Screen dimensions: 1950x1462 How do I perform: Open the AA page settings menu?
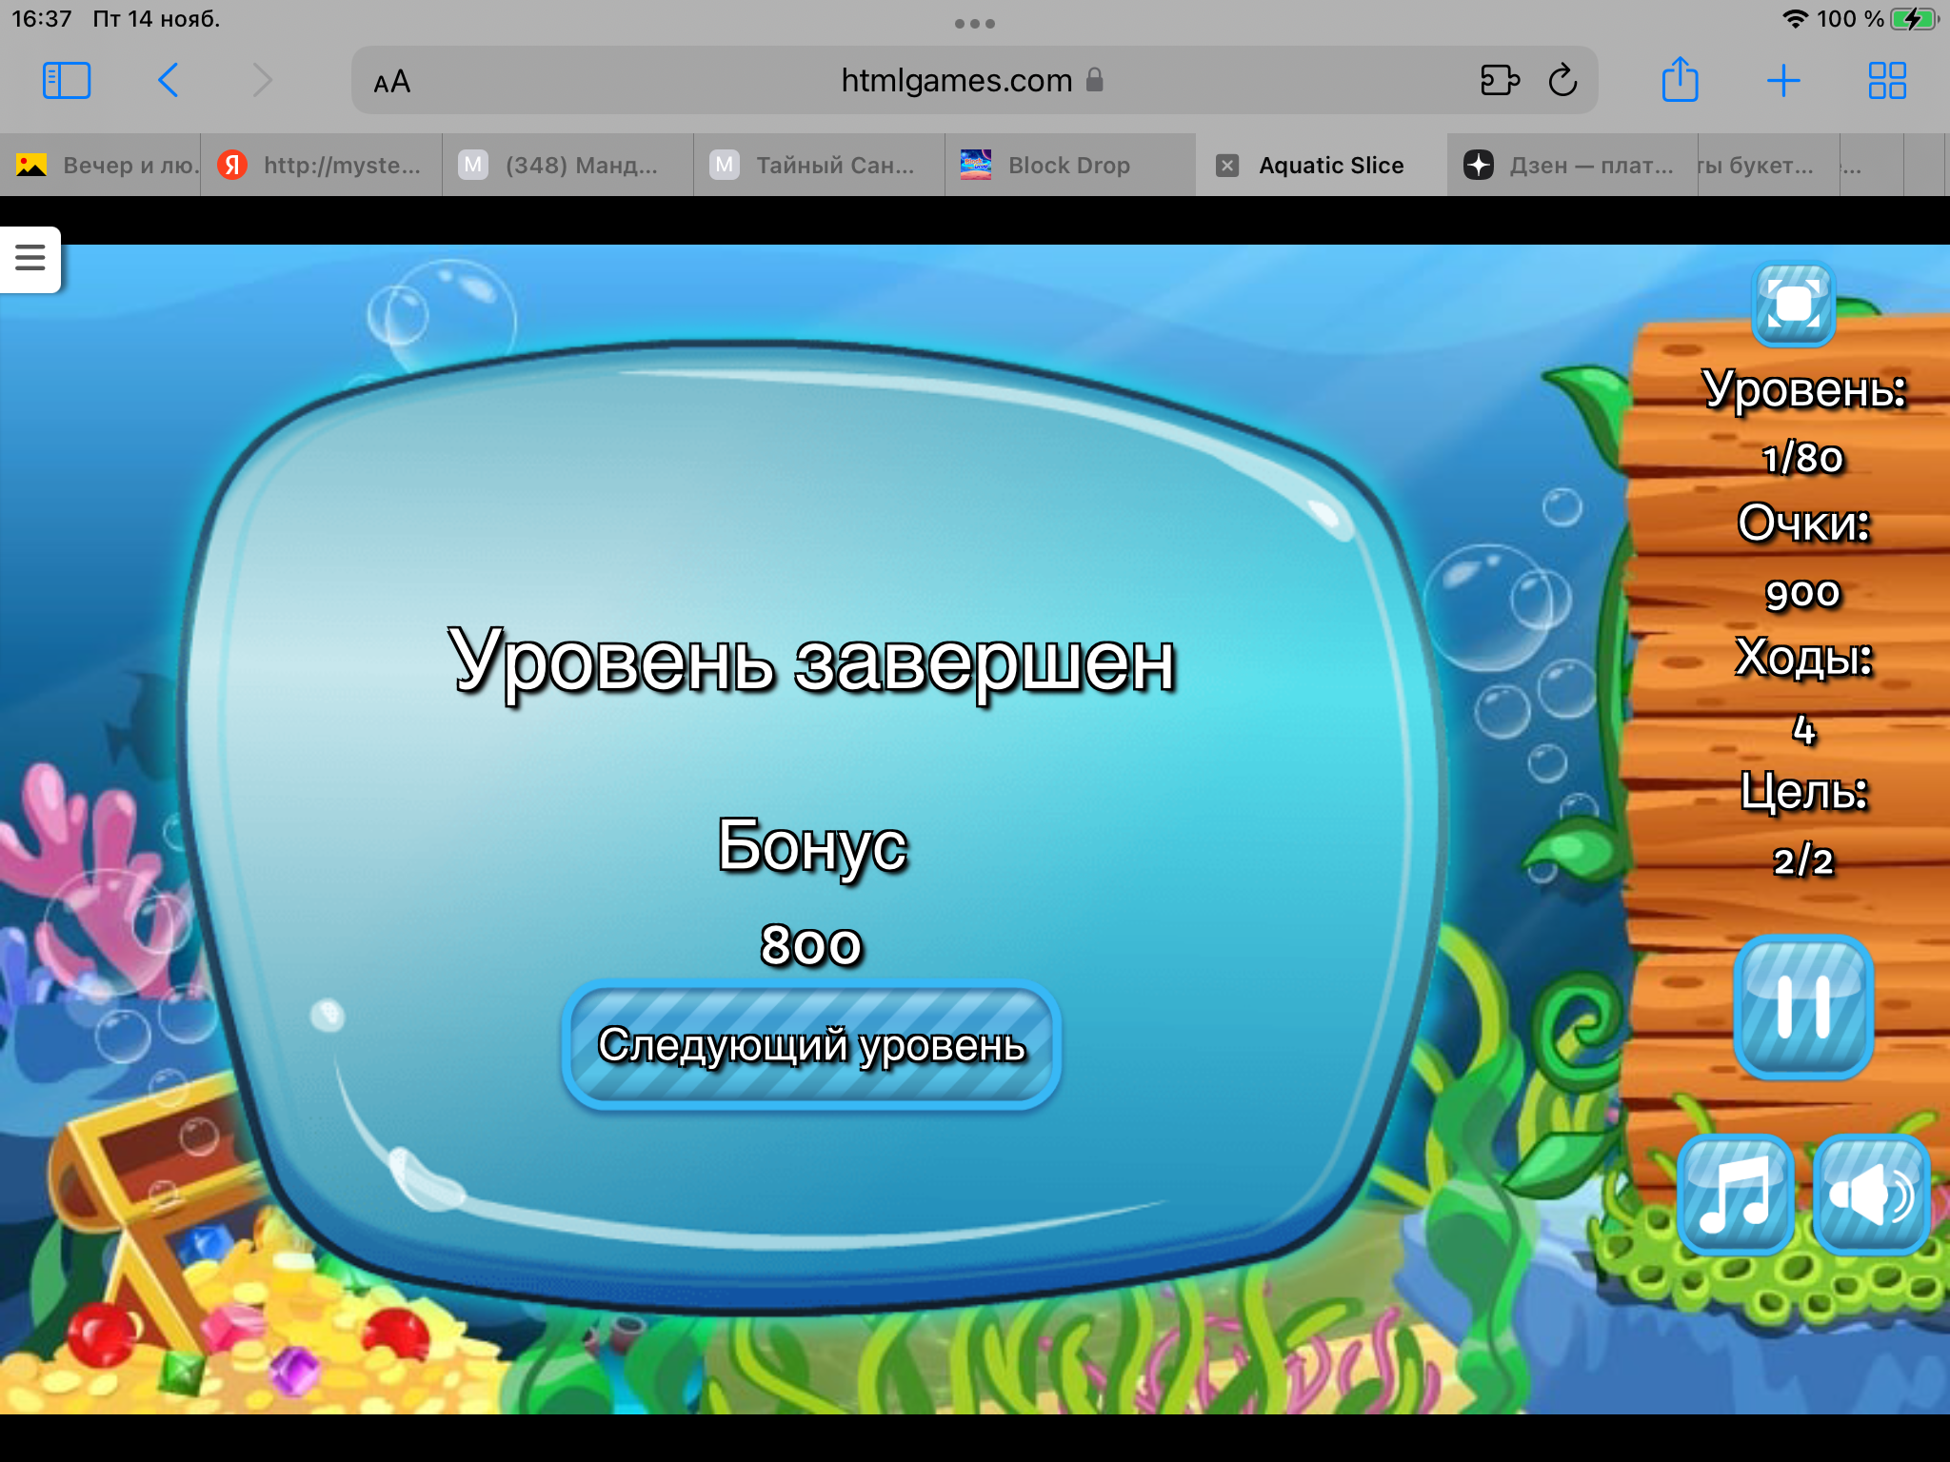pos(391,82)
